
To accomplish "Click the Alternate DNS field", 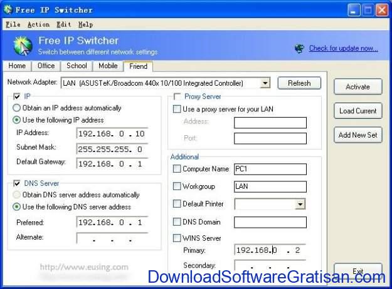I will pyautogui.click(x=112, y=238).
